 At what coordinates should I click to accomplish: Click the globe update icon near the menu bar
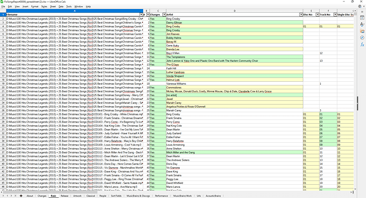click(x=360, y=6)
